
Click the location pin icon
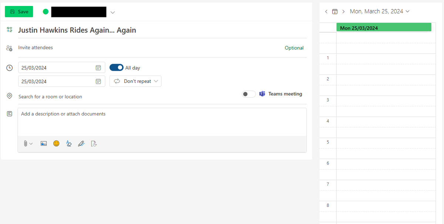(10, 96)
